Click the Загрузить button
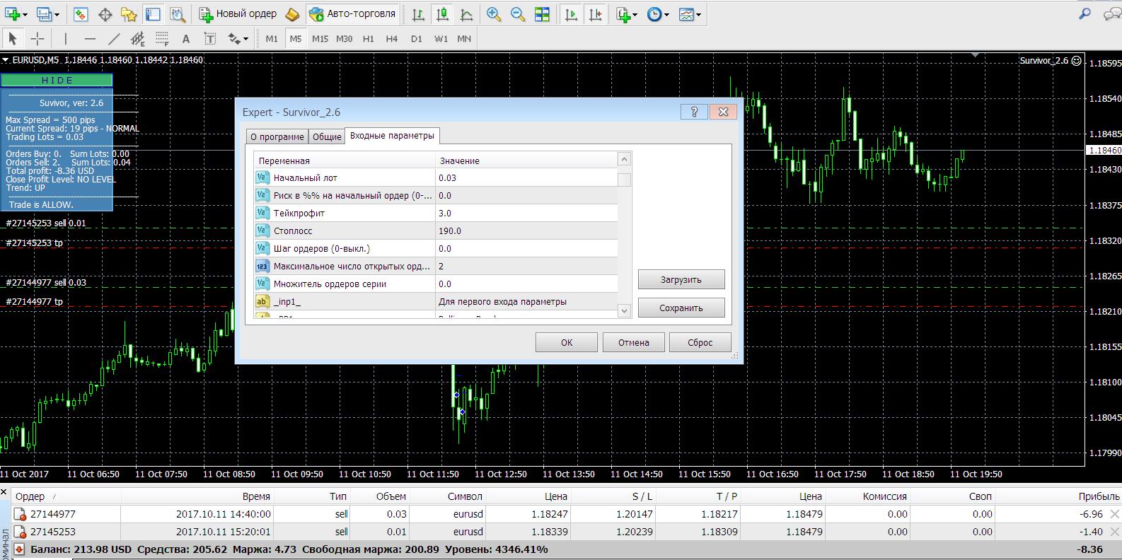This screenshot has height=560, width=1122. [x=681, y=279]
